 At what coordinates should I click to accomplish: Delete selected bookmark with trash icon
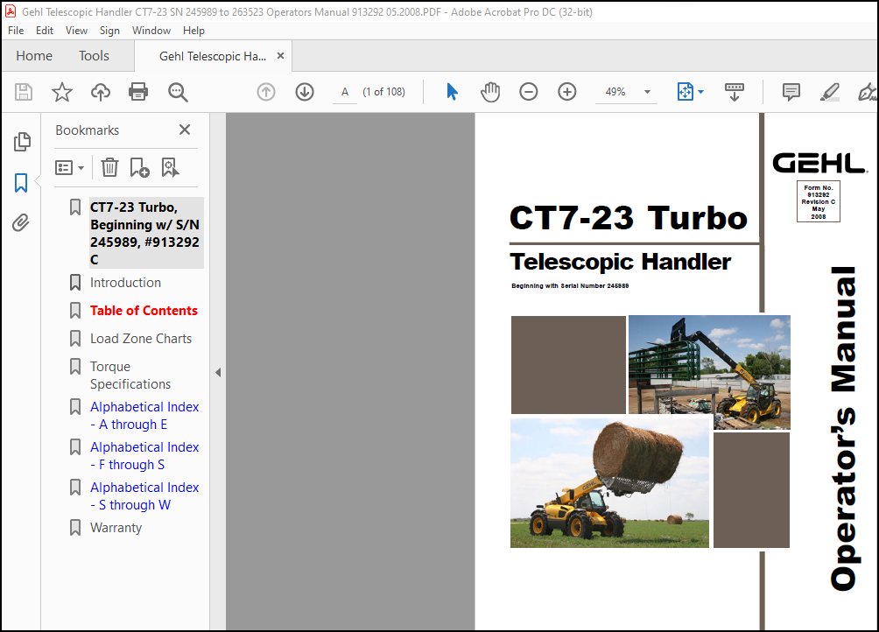point(109,167)
